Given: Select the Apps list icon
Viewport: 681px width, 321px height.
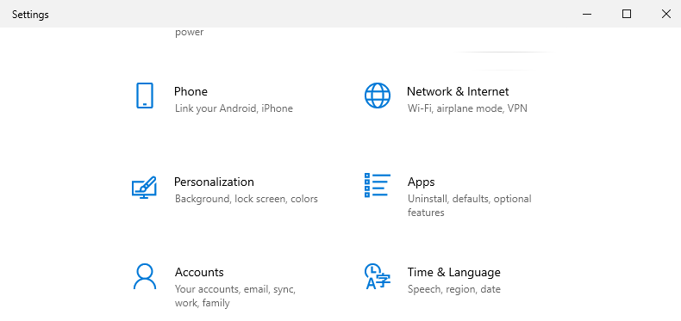Looking at the screenshot, I should [x=378, y=185].
